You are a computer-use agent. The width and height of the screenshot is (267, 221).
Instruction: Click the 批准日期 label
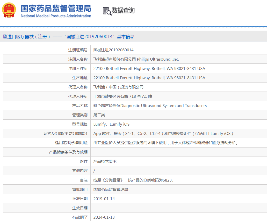pos(80,199)
